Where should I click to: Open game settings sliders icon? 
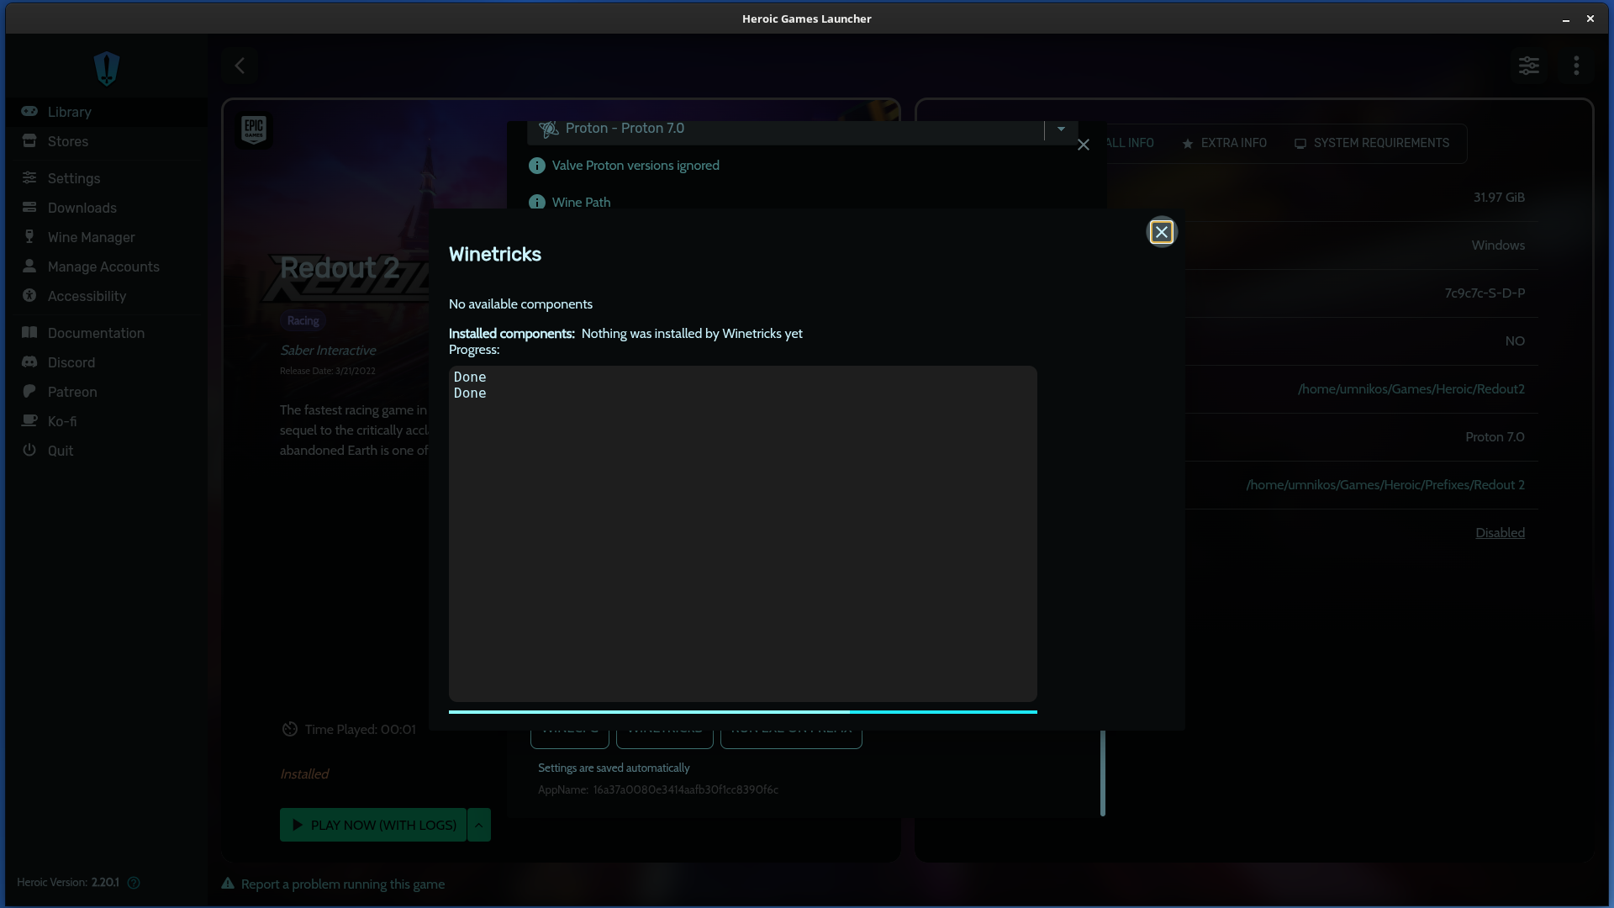coord(1528,66)
